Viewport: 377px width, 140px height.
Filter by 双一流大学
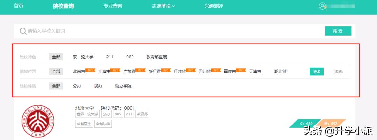point(83,57)
